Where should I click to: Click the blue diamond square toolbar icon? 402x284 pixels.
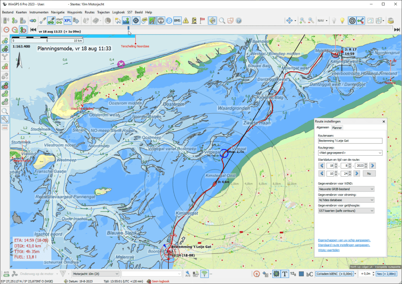coord(136,20)
